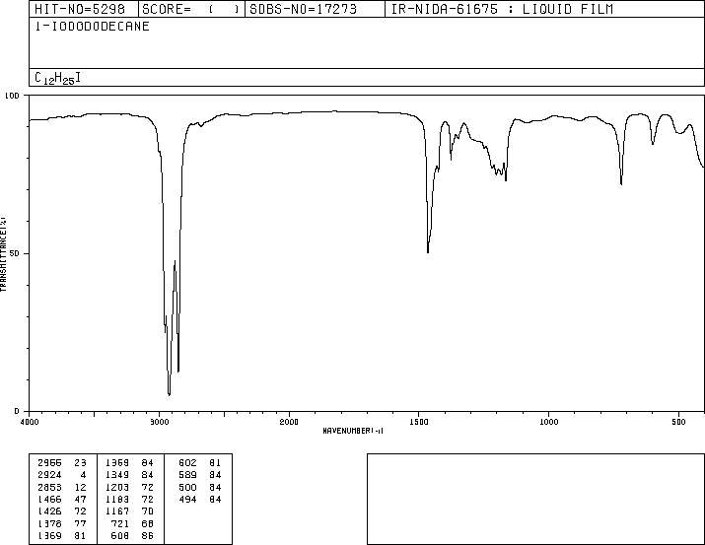Select the molecular formula C12H25I
The image size is (705, 545).
point(57,78)
